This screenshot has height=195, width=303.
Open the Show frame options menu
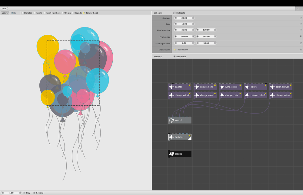click(x=301, y=50)
